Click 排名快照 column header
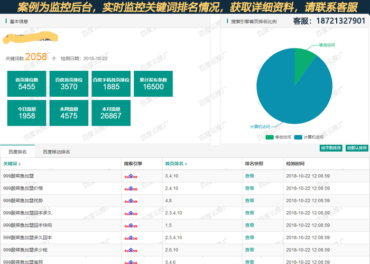 coord(254,164)
